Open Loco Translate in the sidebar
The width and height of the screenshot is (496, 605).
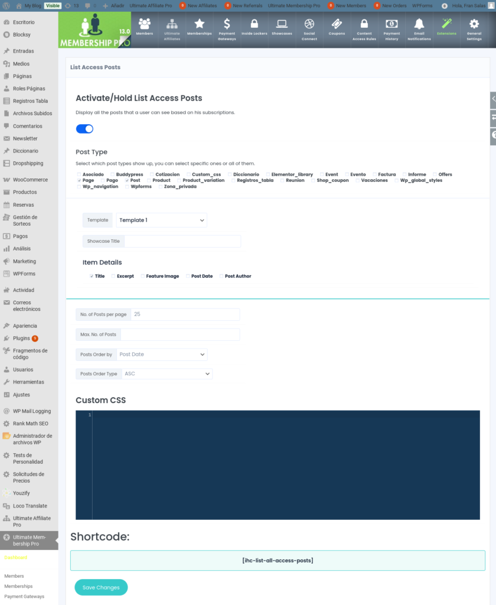(29, 506)
